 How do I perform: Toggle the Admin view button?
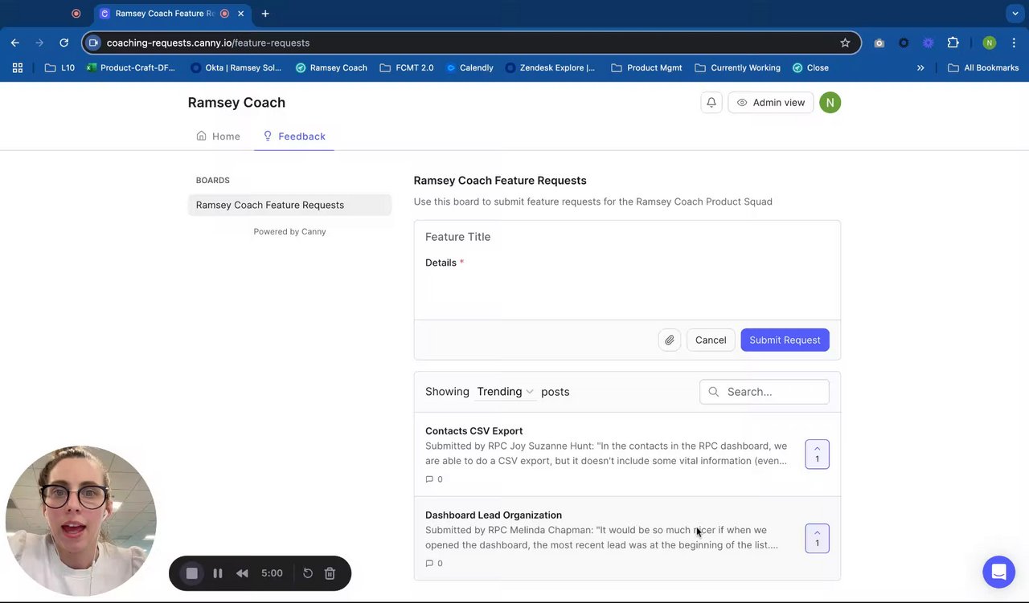(771, 103)
